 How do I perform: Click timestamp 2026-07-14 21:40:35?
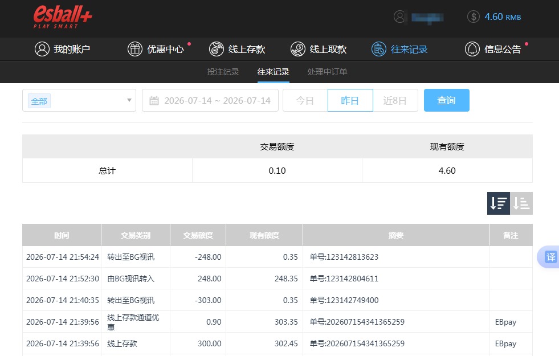tap(62, 300)
